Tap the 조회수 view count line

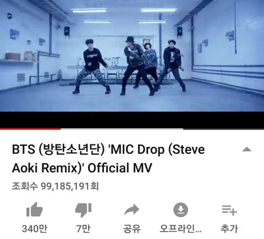[x=56, y=186]
